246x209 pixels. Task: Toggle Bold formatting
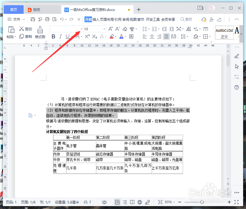click(53, 37)
